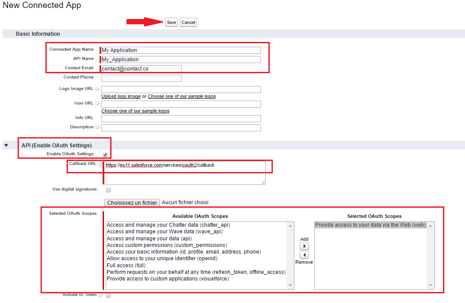Click Callback URL textarea resize handle
The width and height of the screenshot is (465, 303).
(x=263, y=183)
